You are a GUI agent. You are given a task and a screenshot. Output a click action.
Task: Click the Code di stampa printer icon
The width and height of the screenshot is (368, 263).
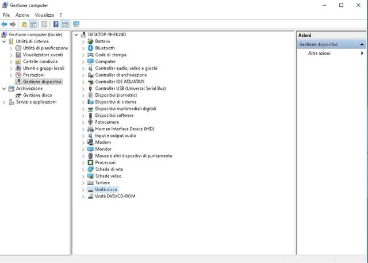point(90,55)
